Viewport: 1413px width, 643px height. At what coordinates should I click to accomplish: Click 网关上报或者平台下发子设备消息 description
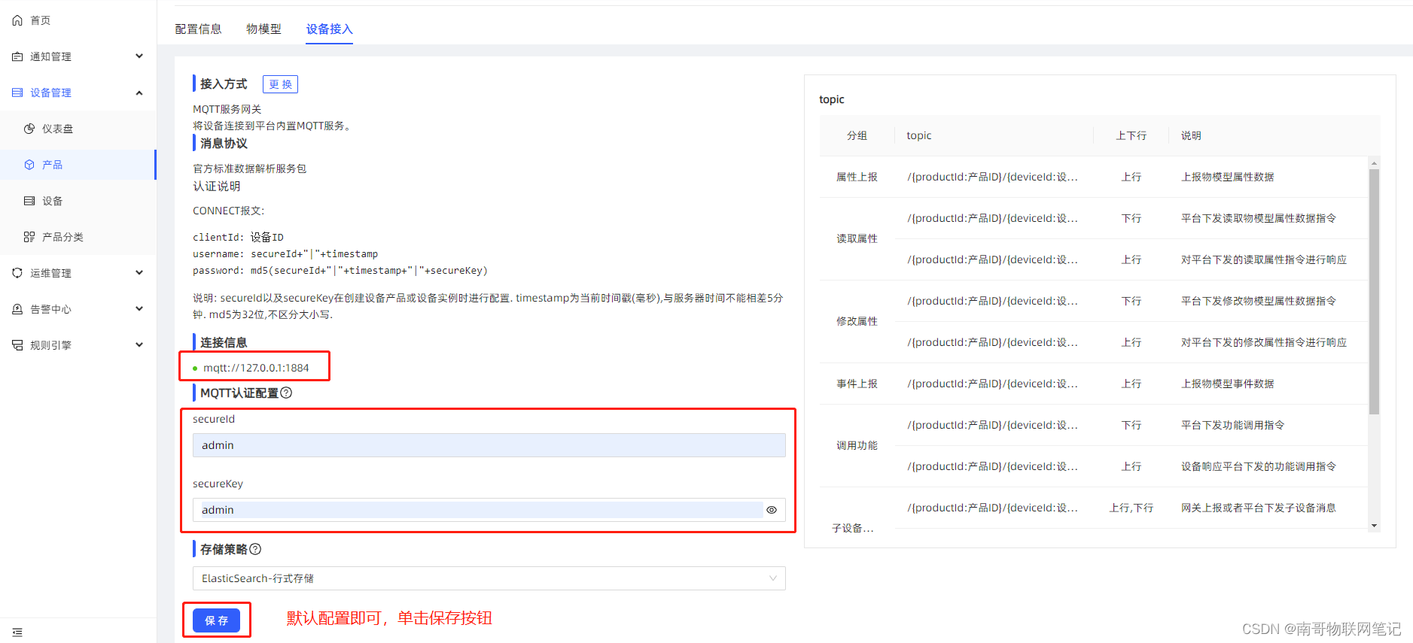tap(1259, 508)
